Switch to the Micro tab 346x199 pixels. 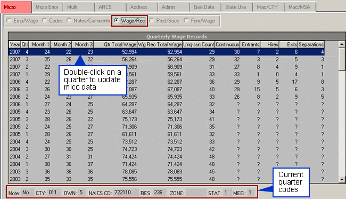coord(16,7)
